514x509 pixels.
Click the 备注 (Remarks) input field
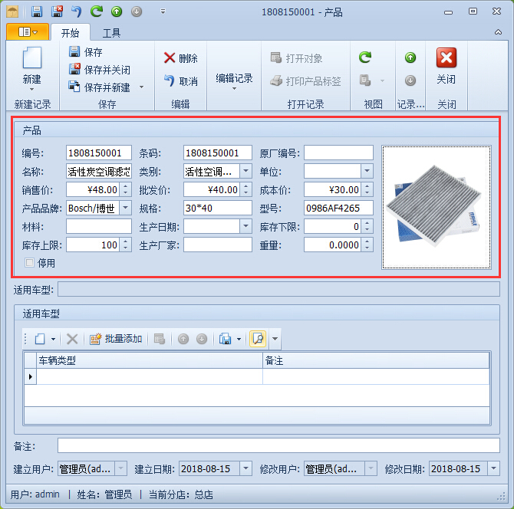[x=278, y=446]
